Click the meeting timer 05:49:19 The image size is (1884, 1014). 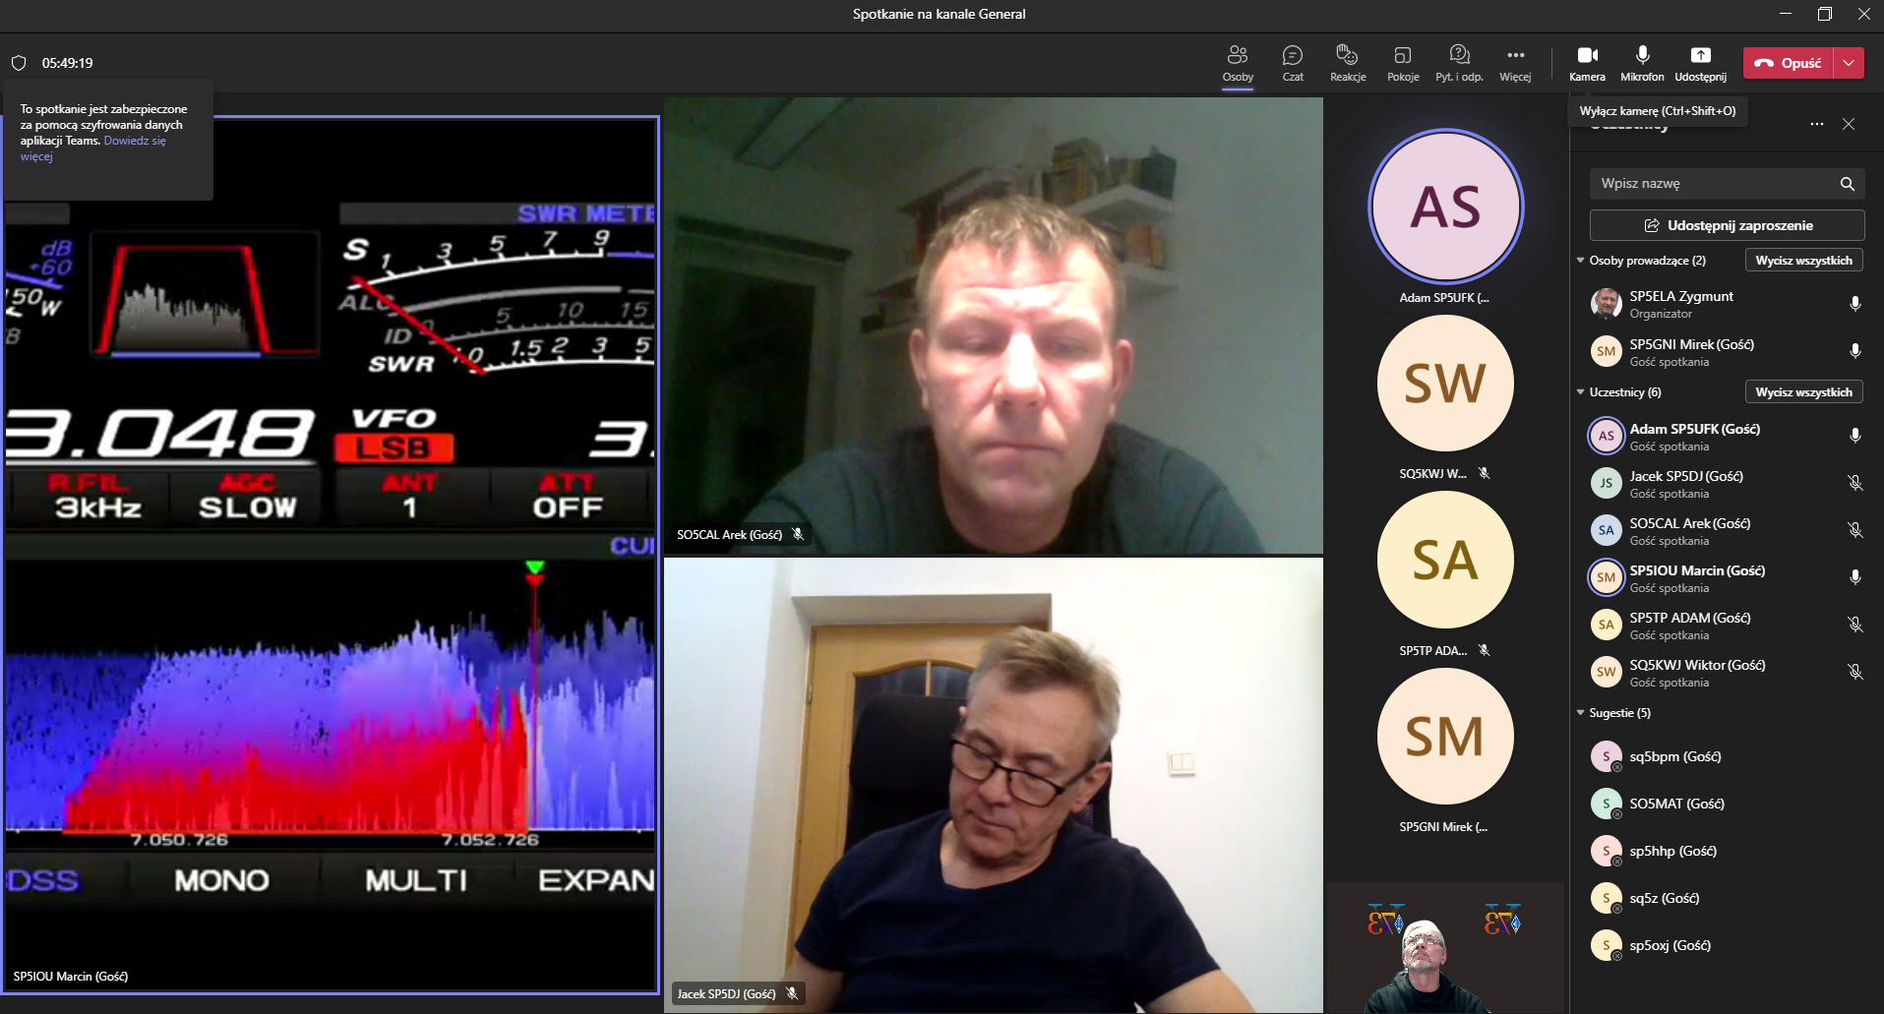click(x=67, y=63)
